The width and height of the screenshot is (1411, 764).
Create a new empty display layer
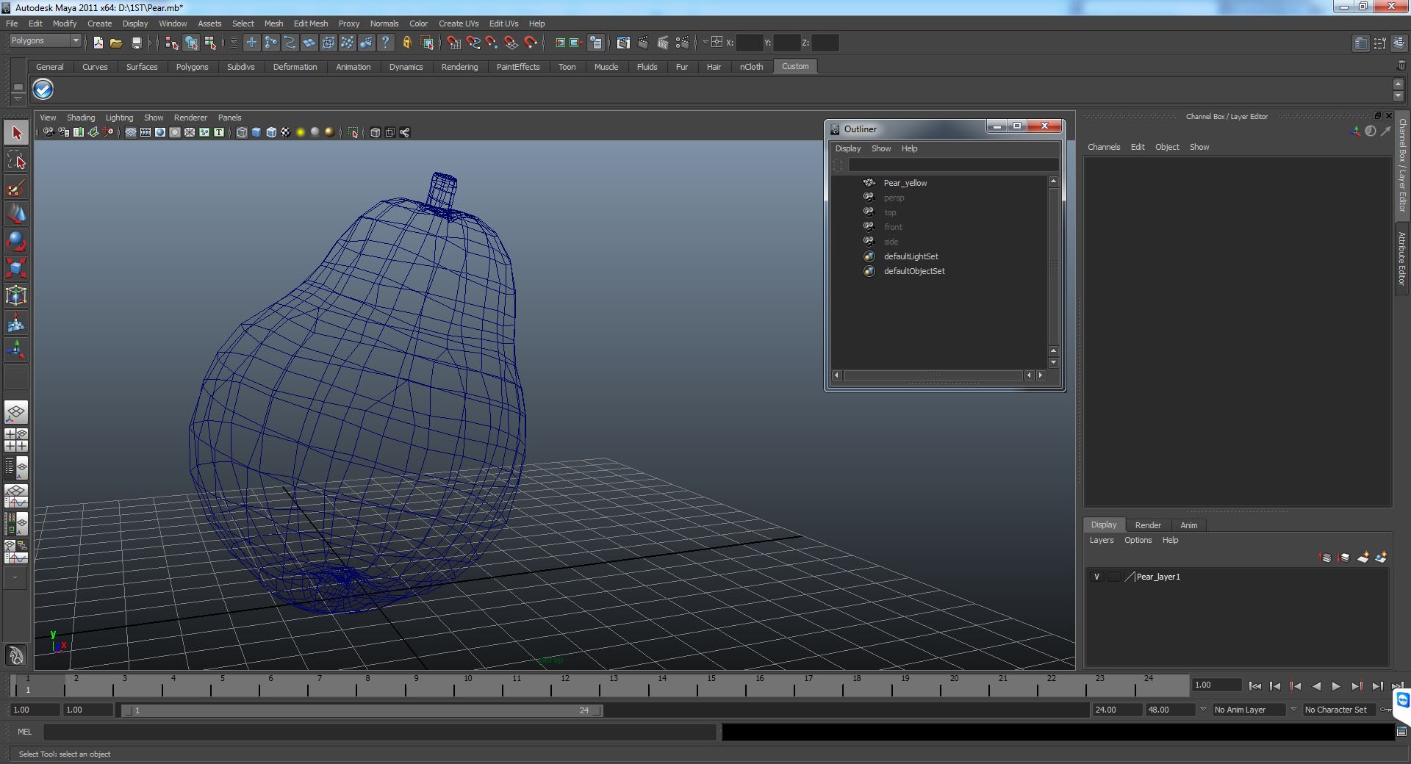[1363, 558]
